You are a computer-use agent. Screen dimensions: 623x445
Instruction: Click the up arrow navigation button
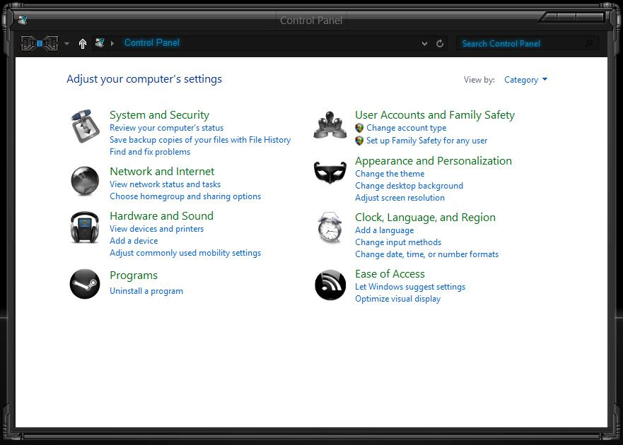pos(83,43)
